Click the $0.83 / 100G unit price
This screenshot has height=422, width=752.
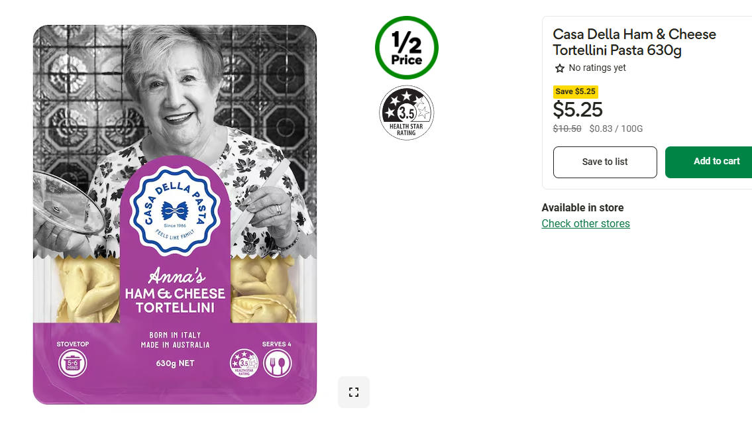[616, 129]
